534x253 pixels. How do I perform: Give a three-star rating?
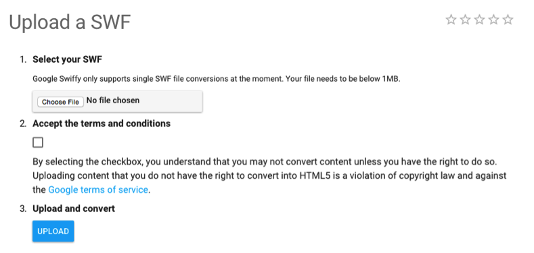pos(479,20)
